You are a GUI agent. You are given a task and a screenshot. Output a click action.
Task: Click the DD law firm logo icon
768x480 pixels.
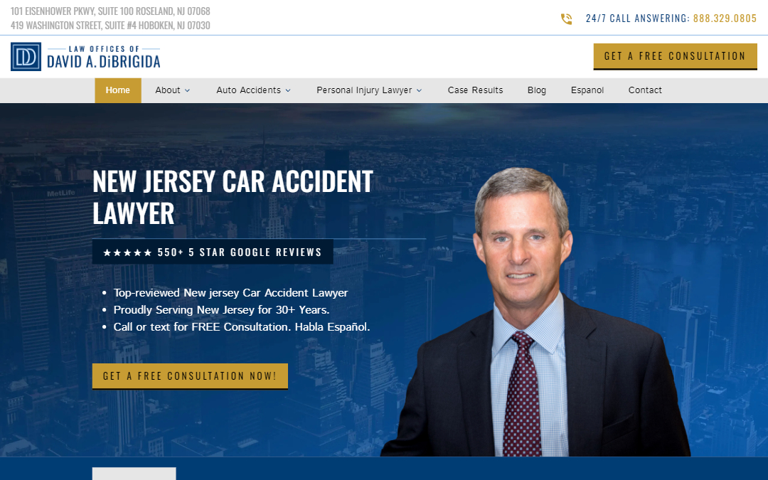pos(26,57)
